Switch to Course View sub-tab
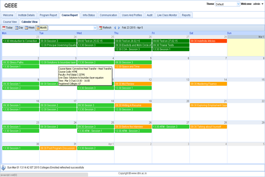 click(10, 22)
